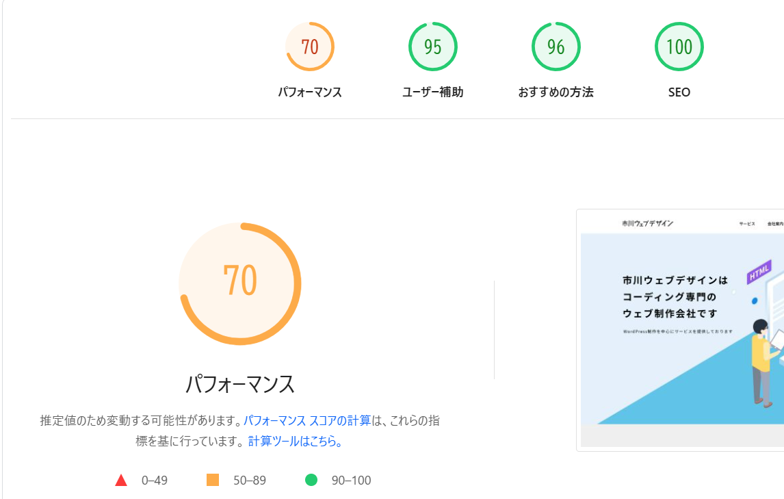Click the red triangle legend icon
This screenshot has width=784, height=499.
click(x=121, y=480)
